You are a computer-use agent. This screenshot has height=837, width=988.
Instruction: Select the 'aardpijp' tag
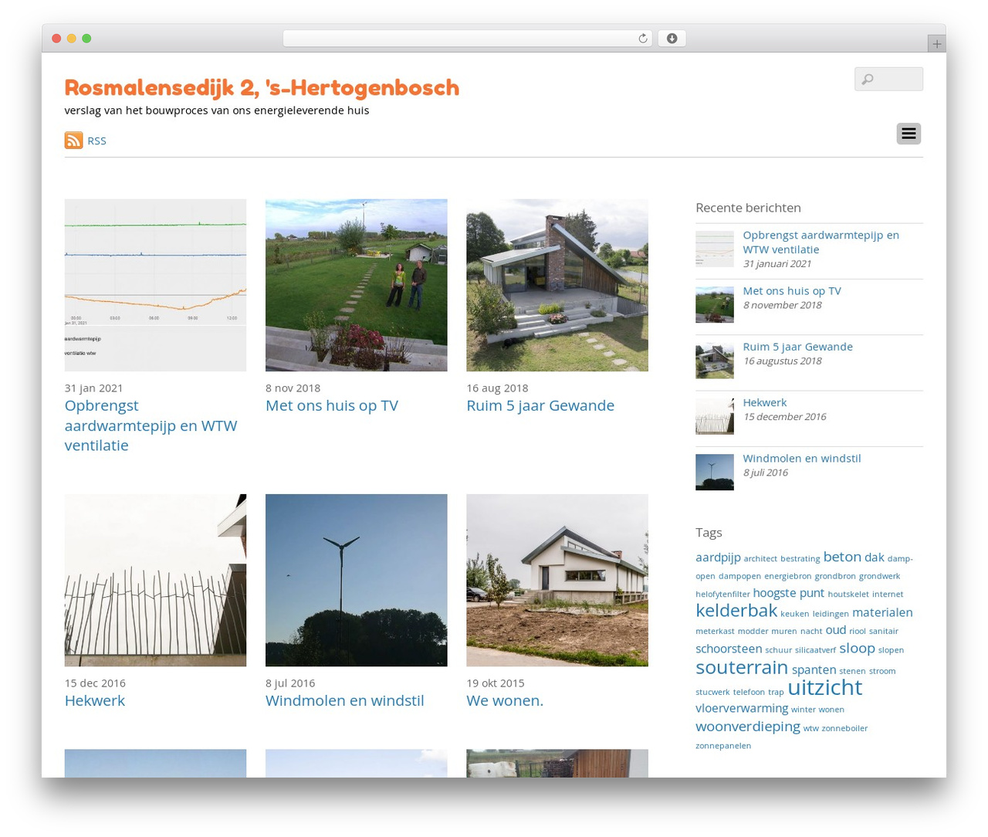[718, 557]
